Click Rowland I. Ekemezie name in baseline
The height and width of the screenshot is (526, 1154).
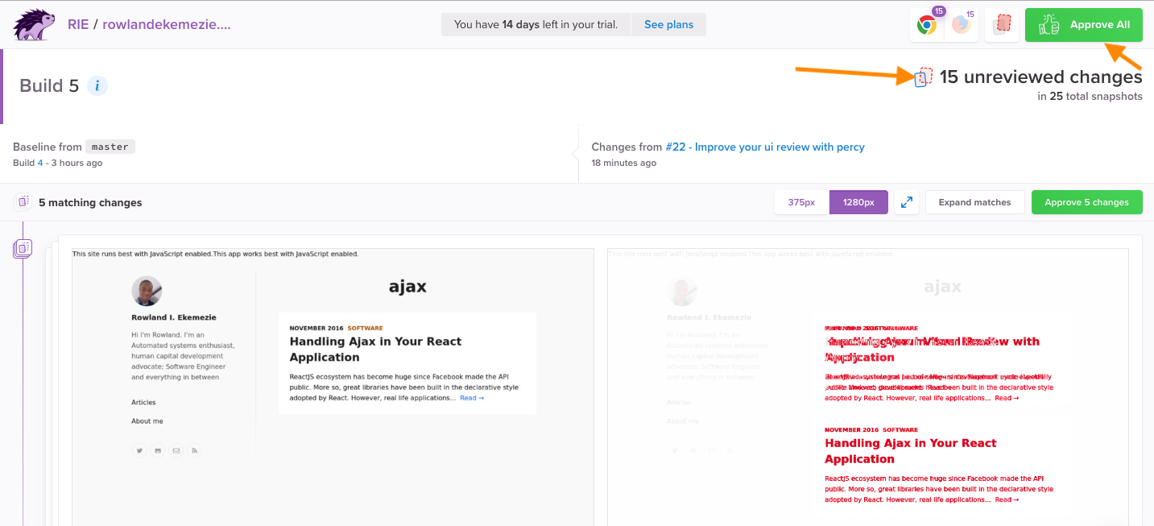pos(174,317)
